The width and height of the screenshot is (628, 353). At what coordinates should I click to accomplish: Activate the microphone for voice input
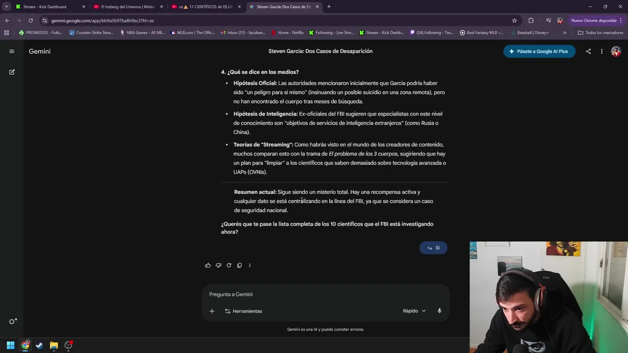(439, 311)
